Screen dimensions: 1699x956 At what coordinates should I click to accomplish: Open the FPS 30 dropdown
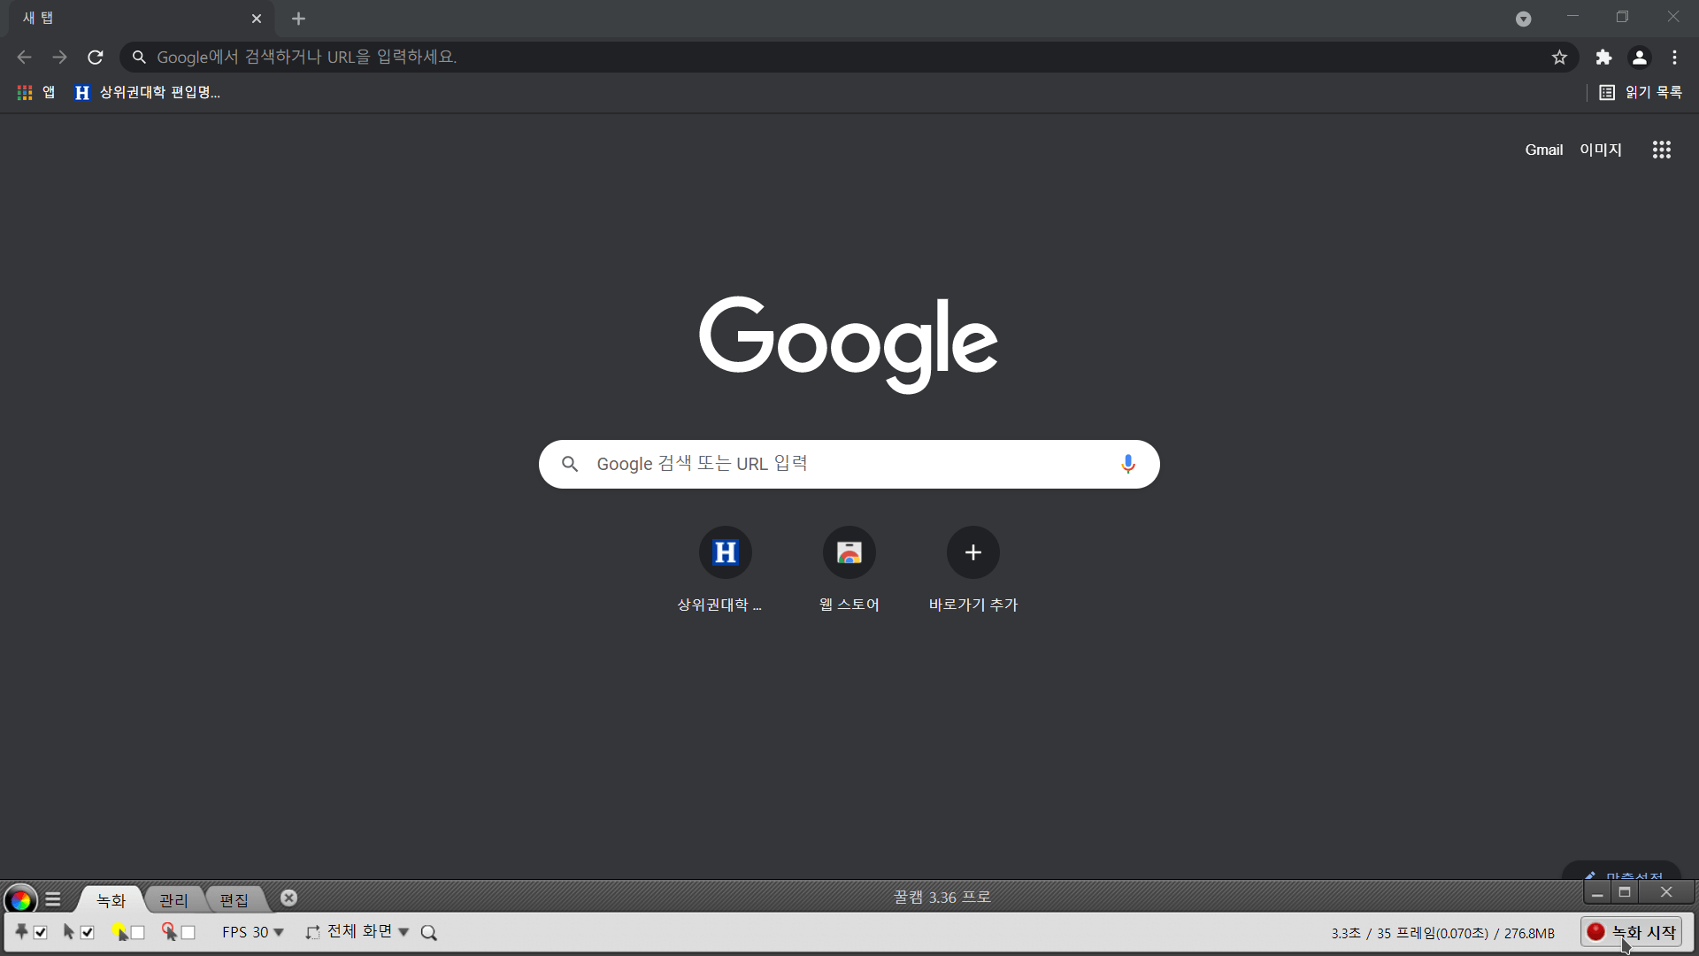point(253,932)
